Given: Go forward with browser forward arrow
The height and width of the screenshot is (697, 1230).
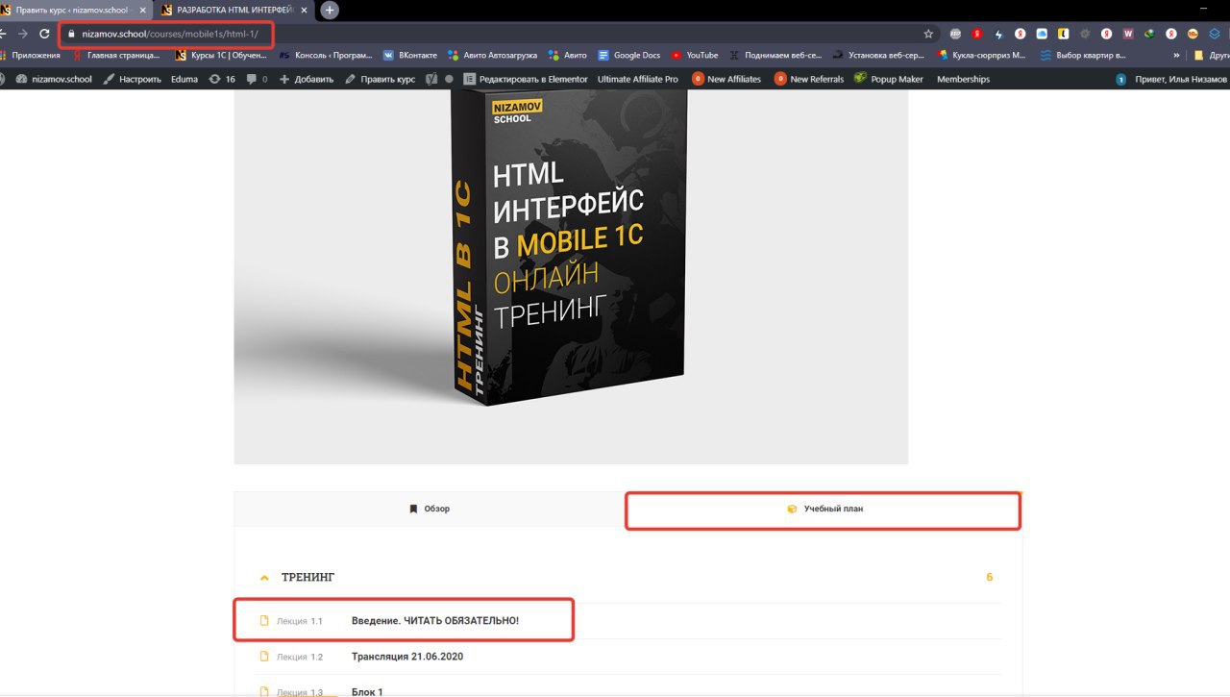Looking at the screenshot, I should (23, 33).
